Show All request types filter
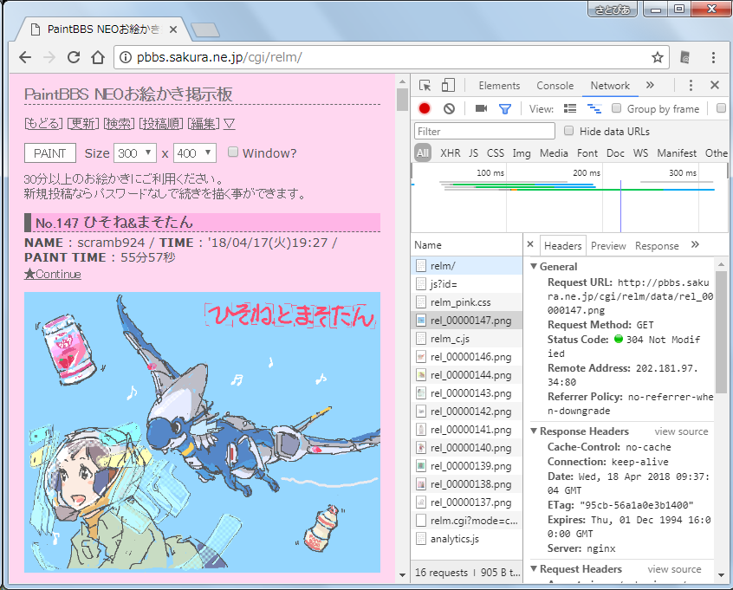Image resolution: width=733 pixels, height=590 pixels. coord(423,153)
